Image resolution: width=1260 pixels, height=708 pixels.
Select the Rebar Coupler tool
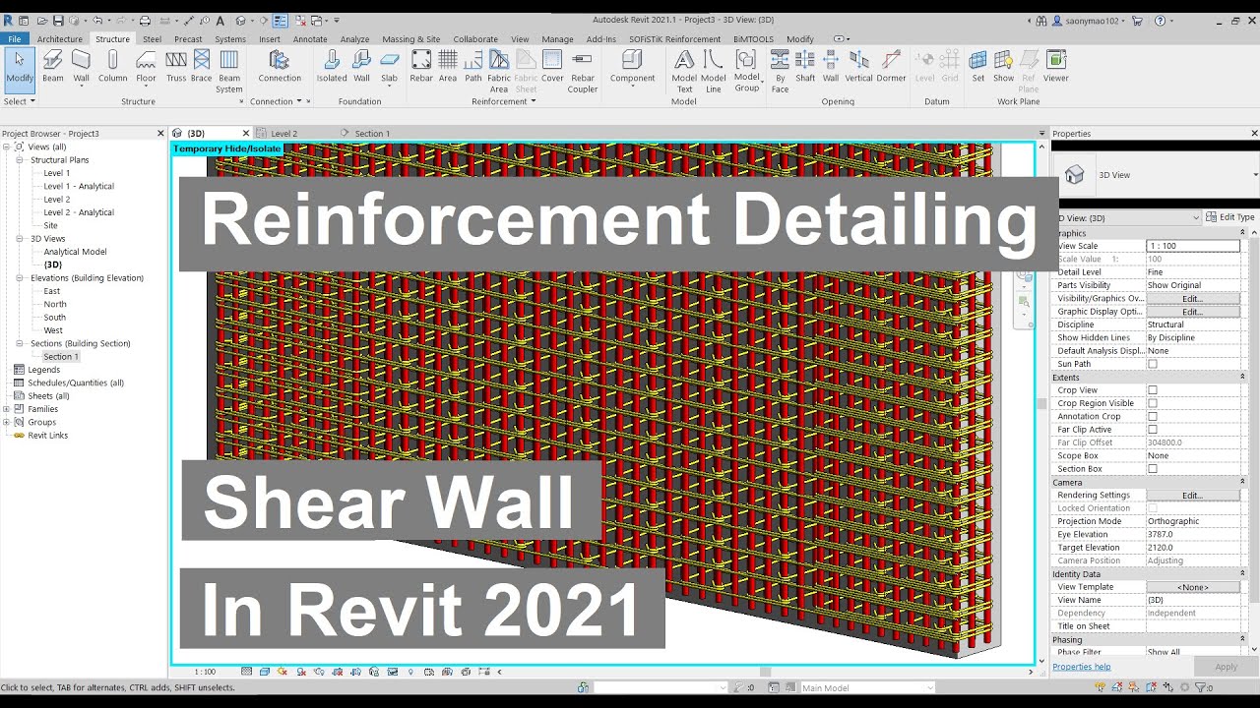583,72
